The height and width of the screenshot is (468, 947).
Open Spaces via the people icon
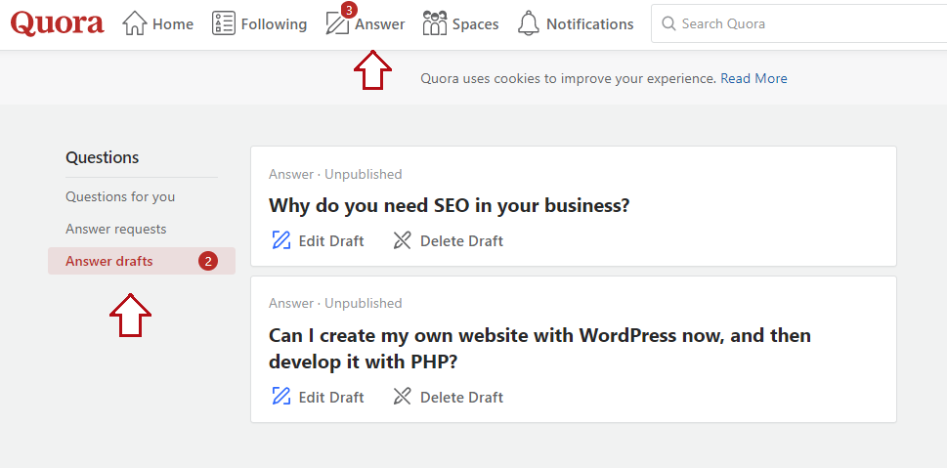[x=435, y=23]
